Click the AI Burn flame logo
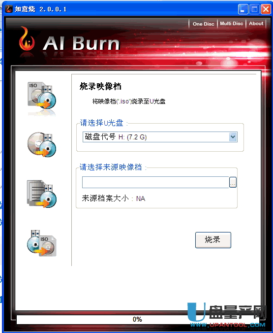The height and width of the screenshot is (333, 273). [x=27, y=38]
